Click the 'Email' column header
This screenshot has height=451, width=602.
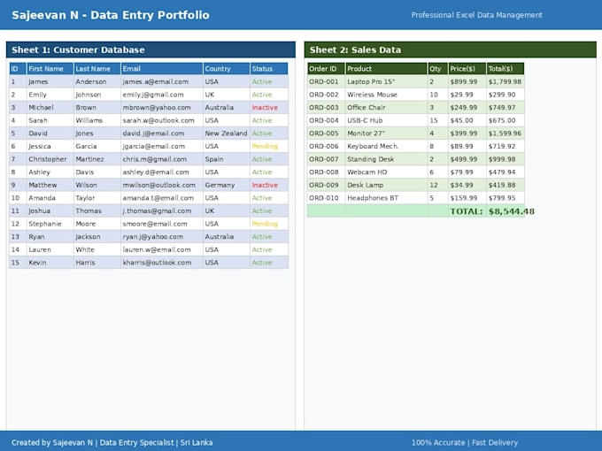click(x=162, y=69)
